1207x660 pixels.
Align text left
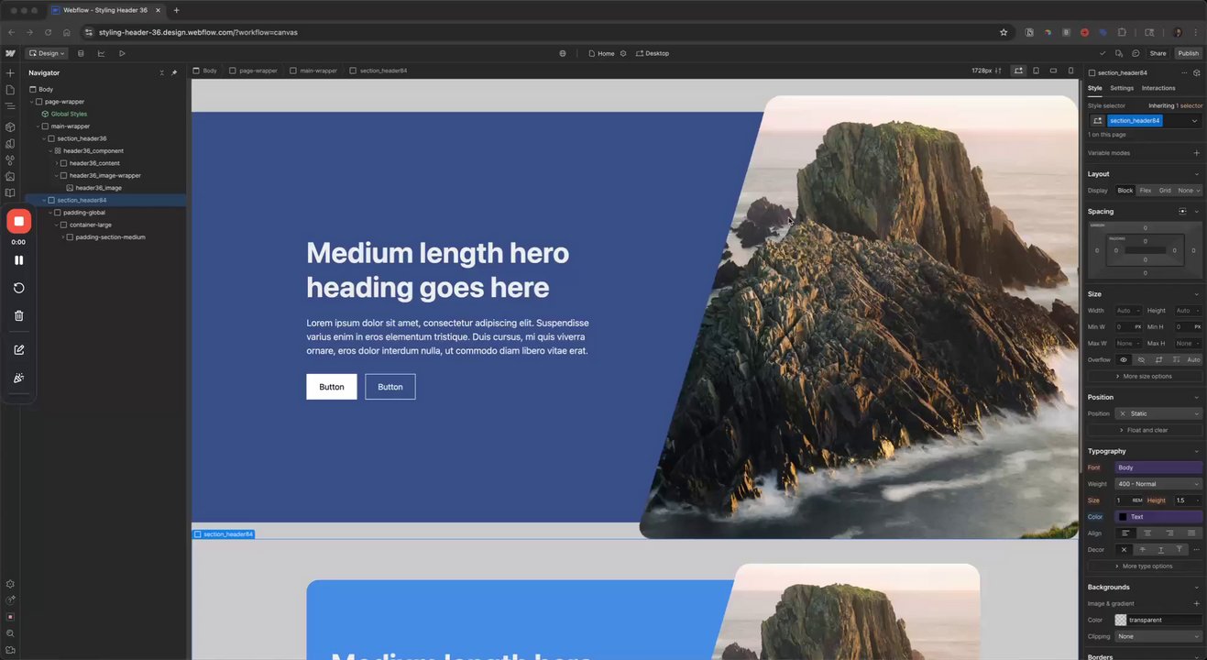(1126, 533)
